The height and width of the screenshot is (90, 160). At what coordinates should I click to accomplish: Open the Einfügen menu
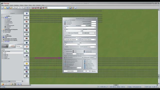(x=7, y=5)
